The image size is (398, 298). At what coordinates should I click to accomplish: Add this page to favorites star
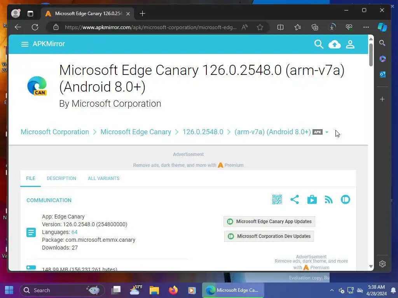click(260, 27)
